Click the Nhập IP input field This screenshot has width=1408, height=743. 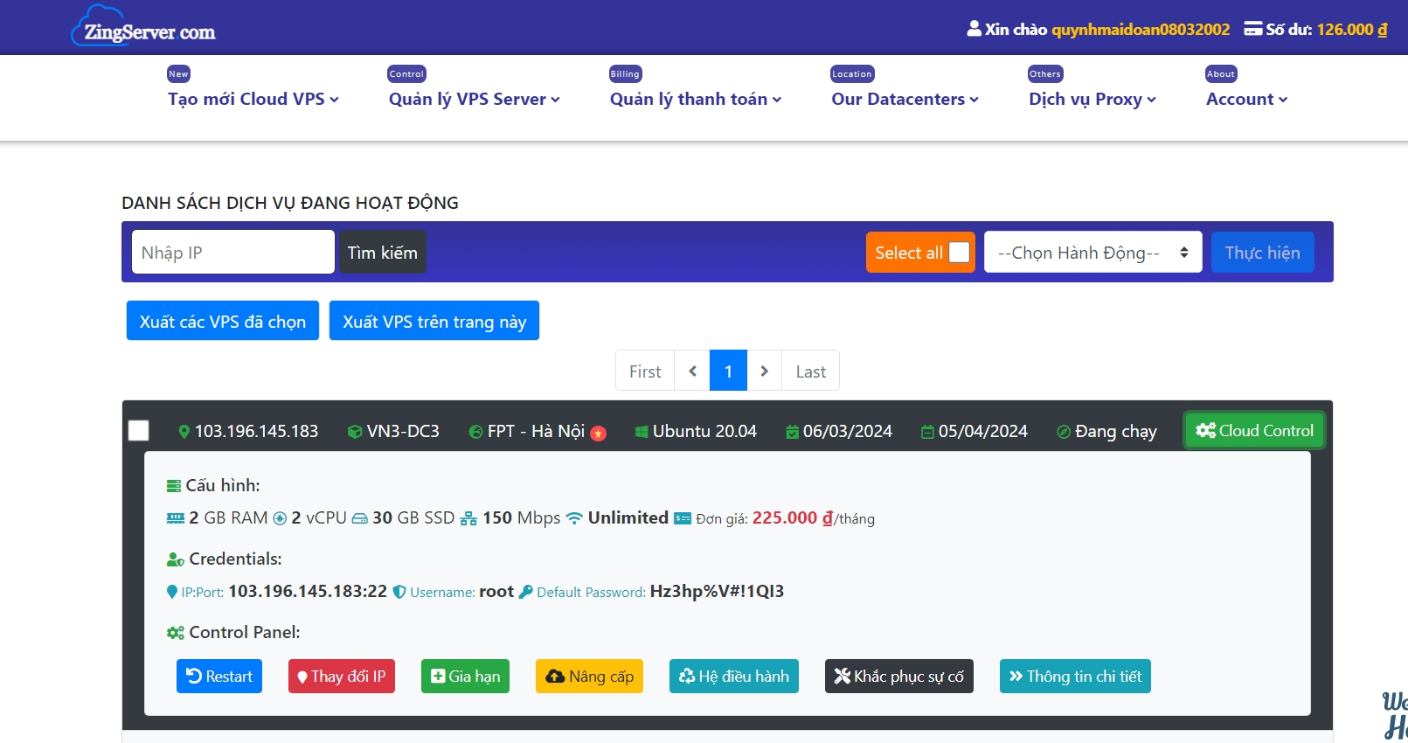pos(233,253)
